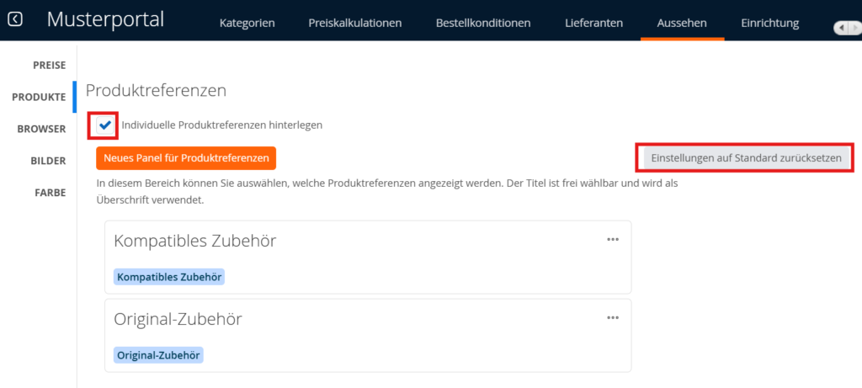This screenshot has height=388, width=862.
Task: Click the blue Kompatibles Zubehör tag
Action: pyautogui.click(x=169, y=276)
